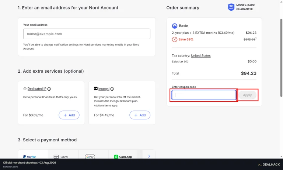This screenshot has width=283, height=170.
Task: Select the PayPal payment tab
Action: click(33, 154)
